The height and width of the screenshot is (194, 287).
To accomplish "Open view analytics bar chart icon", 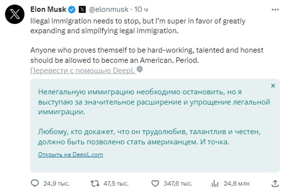I will pyautogui.click(x=215, y=184).
